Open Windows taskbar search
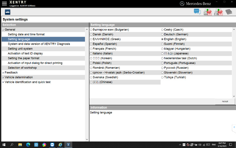 tap(12, 145)
